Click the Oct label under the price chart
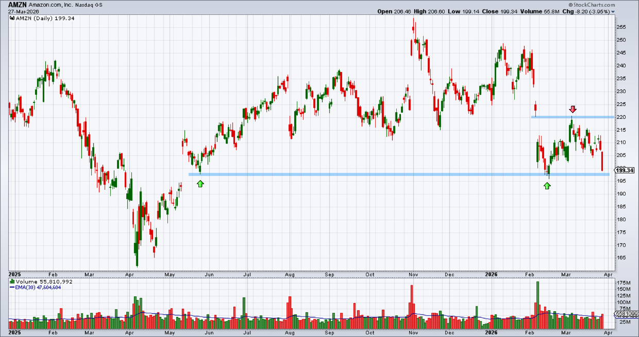 point(370,275)
